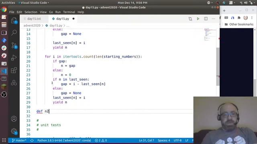Open the Search view in activity bar

click(14, 32)
